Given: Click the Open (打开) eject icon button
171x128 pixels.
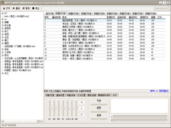Looking at the screenshot, I should click(6, 8).
